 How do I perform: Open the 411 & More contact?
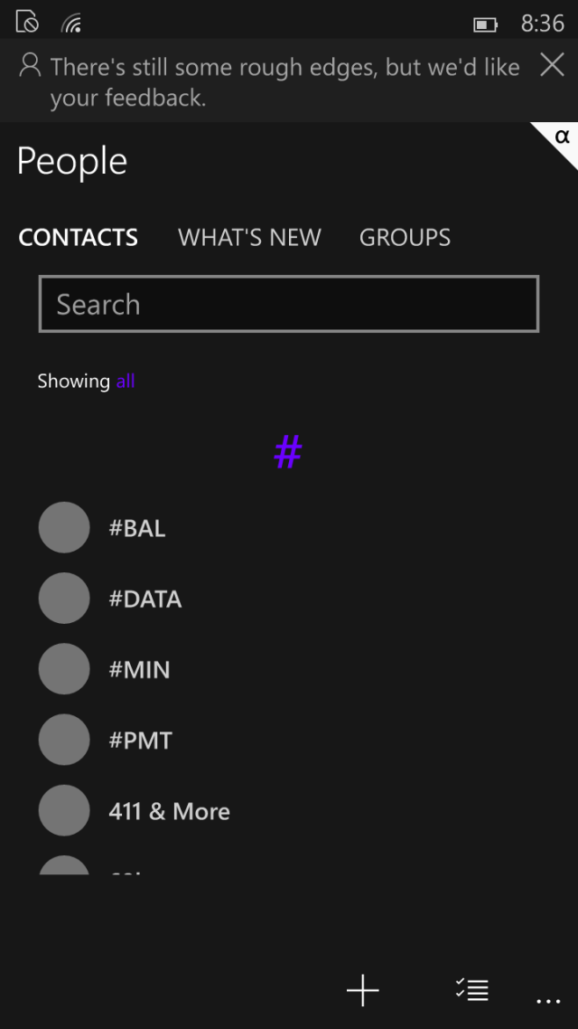click(170, 811)
